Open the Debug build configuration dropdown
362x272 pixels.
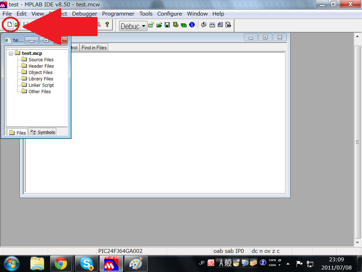pos(144,26)
